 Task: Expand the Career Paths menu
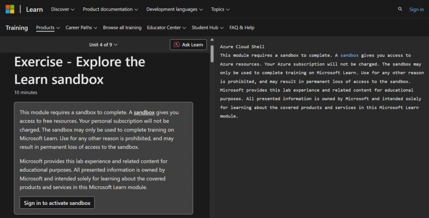81,28
